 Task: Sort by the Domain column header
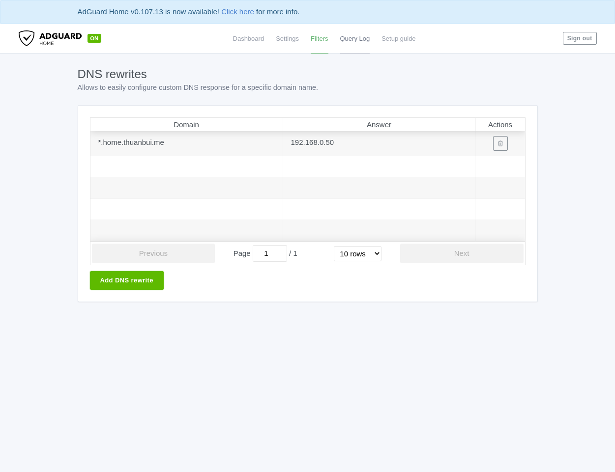(x=186, y=125)
